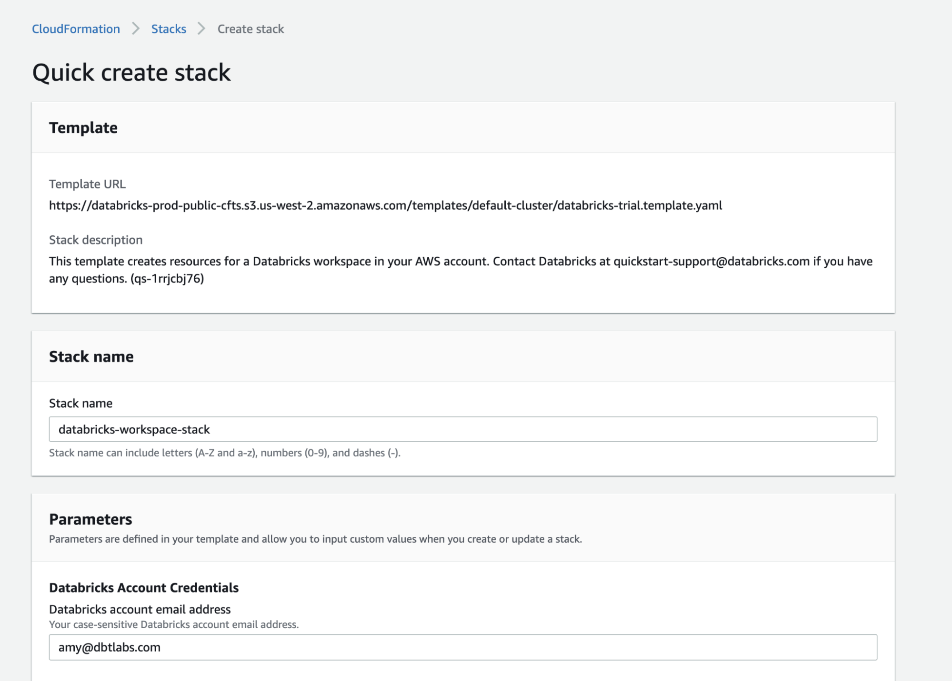Click the case-sensitive email helper text
The image size is (952, 681).
coord(173,624)
